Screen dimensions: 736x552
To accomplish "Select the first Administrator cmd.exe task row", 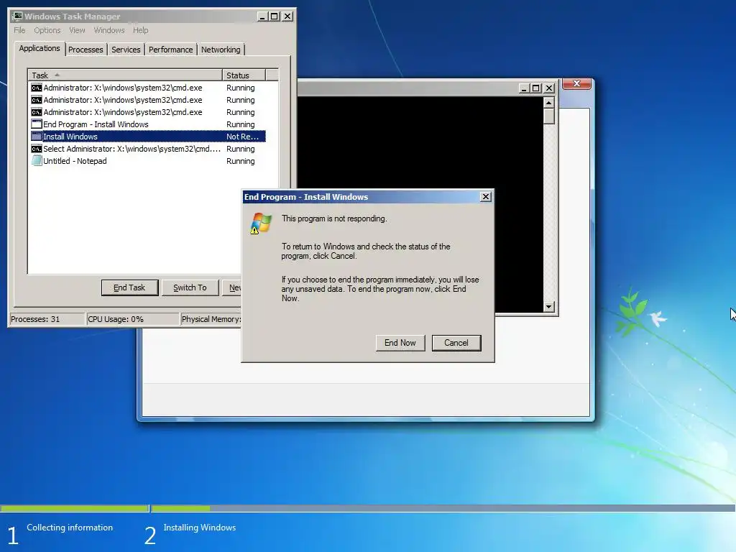I will pos(147,88).
